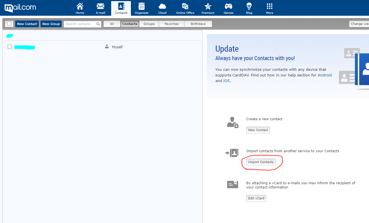Click the person icon beside Myself
369x223 pixels.
click(x=107, y=47)
